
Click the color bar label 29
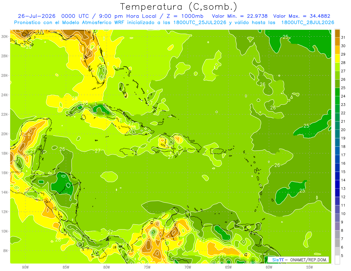click(x=344, y=54)
